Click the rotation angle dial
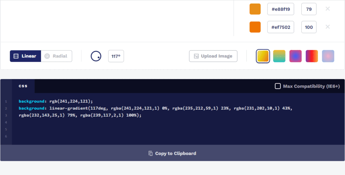This screenshot has width=345, height=175. click(x=96, y=56)
